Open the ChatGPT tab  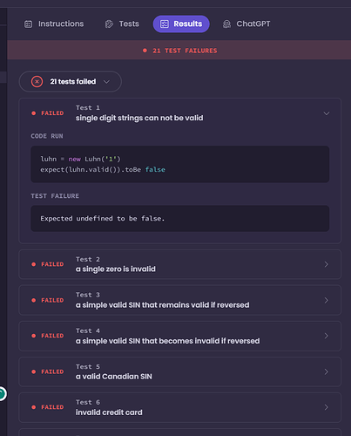click(246, 24)
